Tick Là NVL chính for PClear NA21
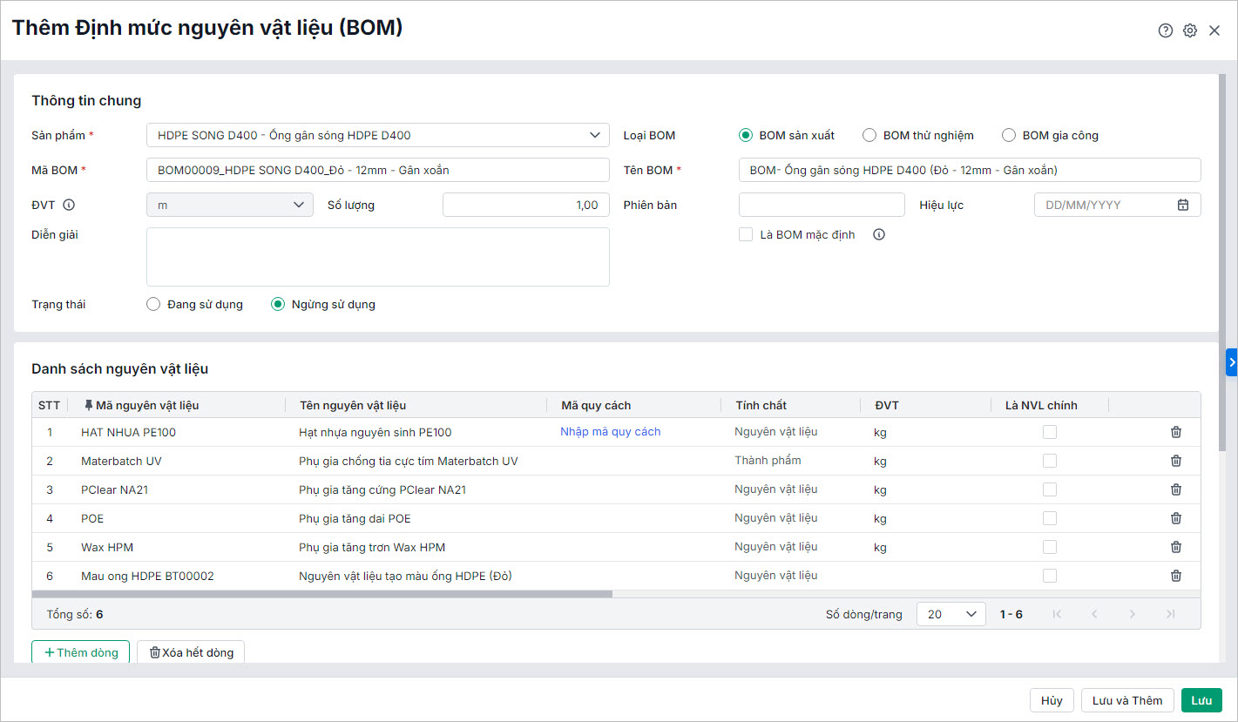The width and height of the screenshot is (1238, 722). pyautogui.click(x=1050, y=489)
